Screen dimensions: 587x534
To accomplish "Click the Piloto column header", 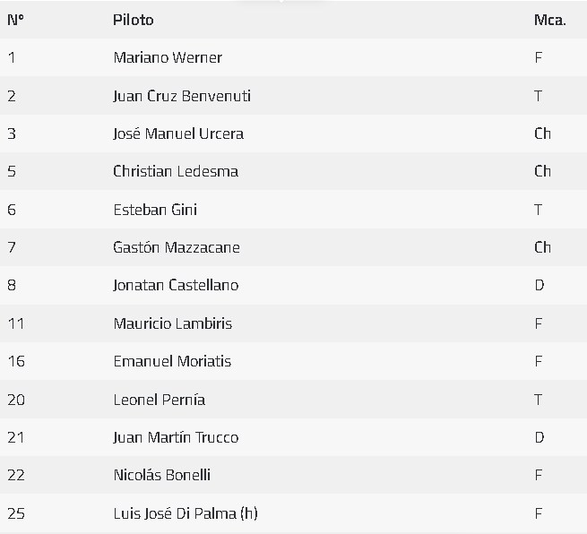I will click(x=133, y=20).
